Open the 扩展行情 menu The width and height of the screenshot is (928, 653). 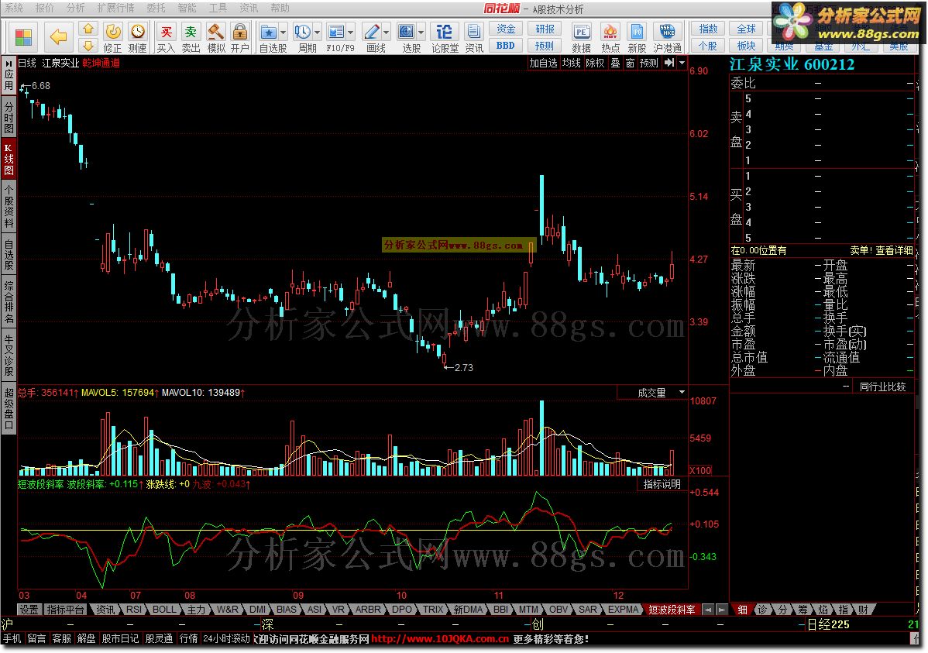click(115, 8)
